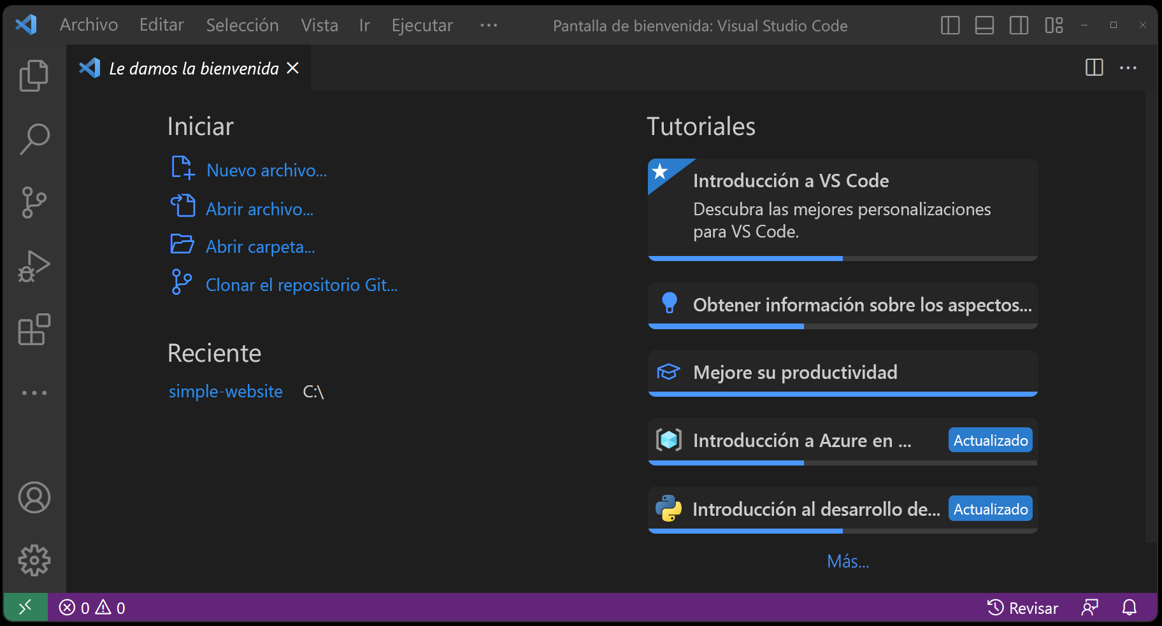The image size is (1162, 626).
Task: Click the Actualizado badge on Azure tutorial
Action: (991, 440)
